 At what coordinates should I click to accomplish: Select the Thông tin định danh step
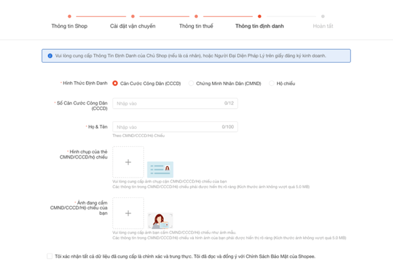[x=259, y=27]
